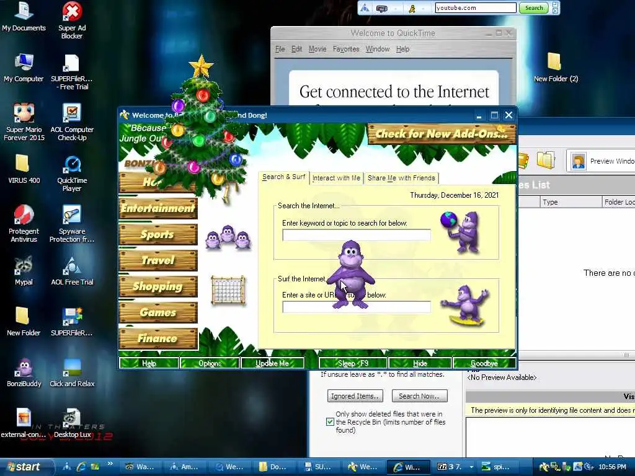Select the New Folder (2) desktop icon
This screenshot has width=635, height=476.
coord(556,68)
